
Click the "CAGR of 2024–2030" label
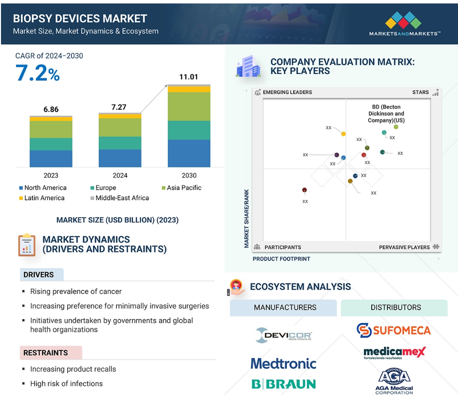49,56
